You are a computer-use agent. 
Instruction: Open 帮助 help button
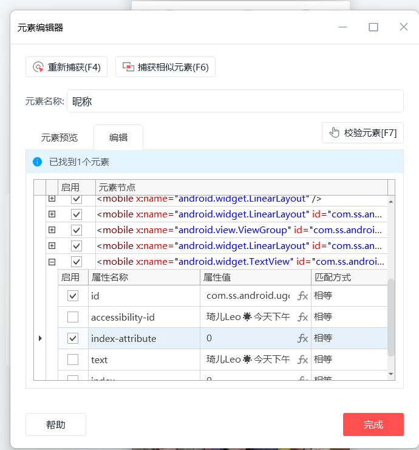56,424
